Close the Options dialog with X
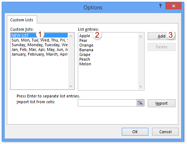Screen dimensions: 187x144 pos(173,6)
